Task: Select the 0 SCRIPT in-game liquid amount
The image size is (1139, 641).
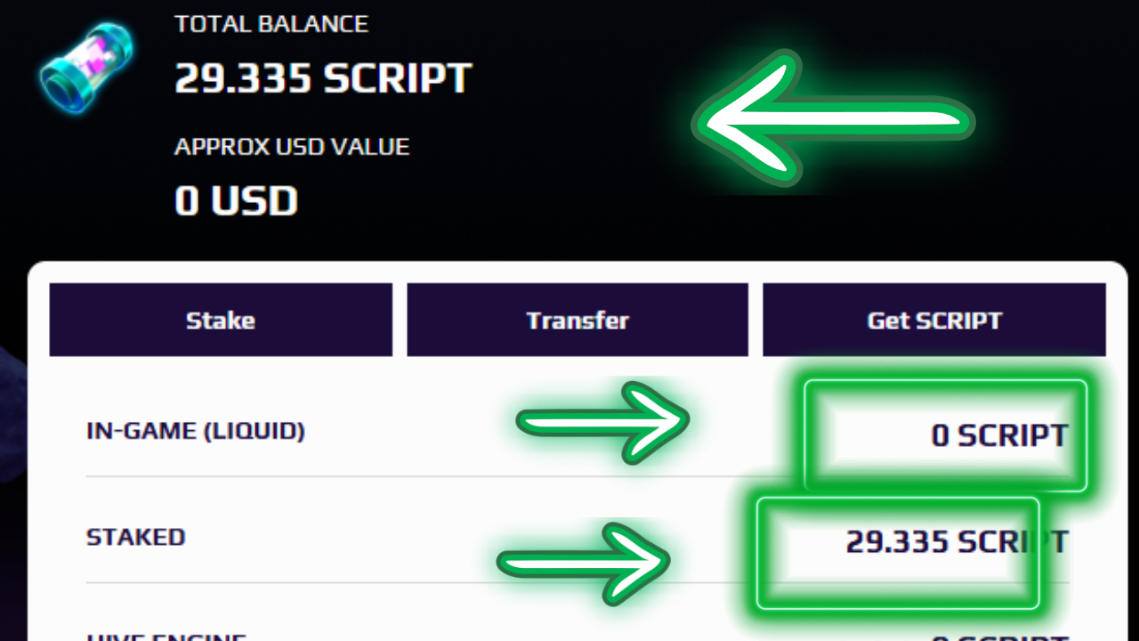Action: 998,435
